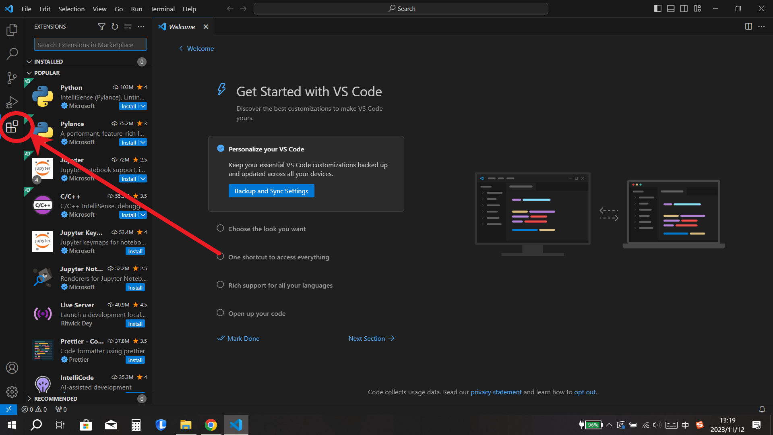Select 'Rich support for all your languages' step
The width and height of the screenshot is (773, 435).
[x=280, y=285]
